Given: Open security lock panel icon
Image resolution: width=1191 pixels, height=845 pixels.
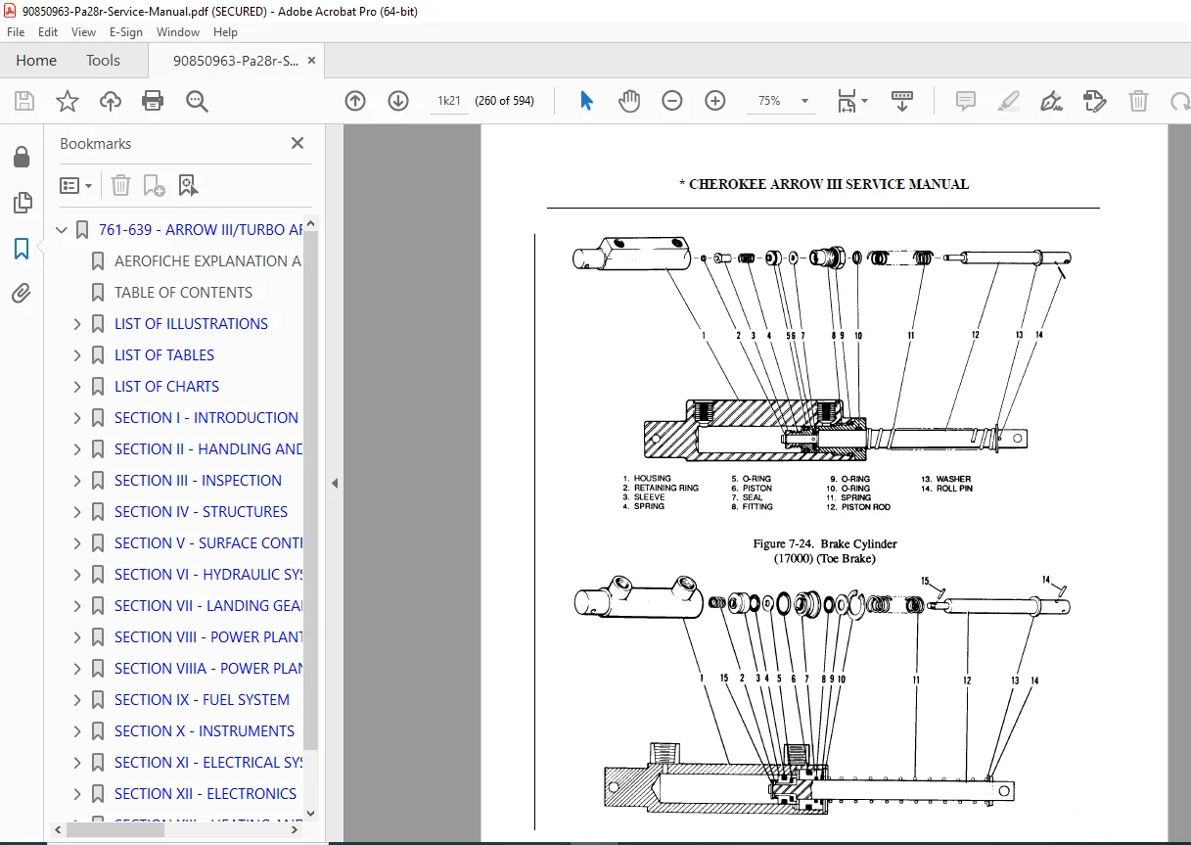Looking at the screenshot, I should pos(22,158).
